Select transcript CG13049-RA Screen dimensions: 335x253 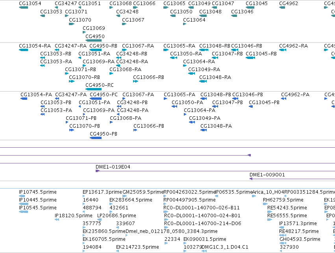pos(191,73)
